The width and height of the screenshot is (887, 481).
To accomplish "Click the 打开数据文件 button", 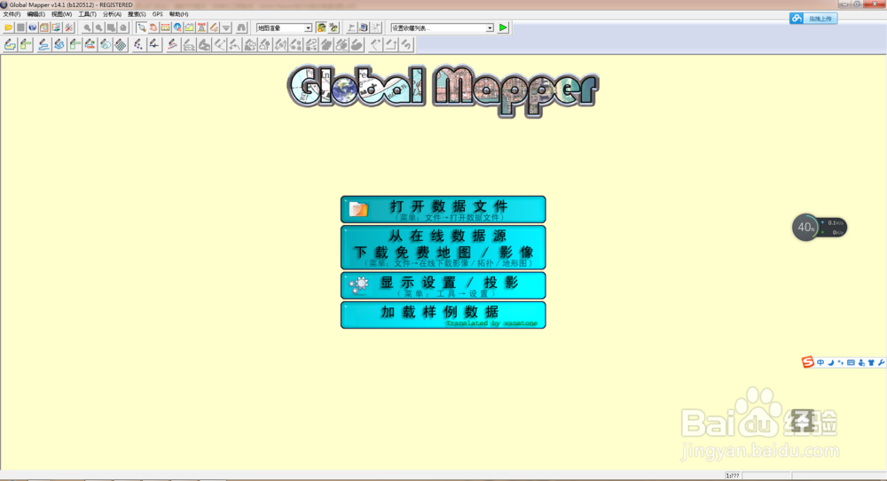I will pos(443,209).
